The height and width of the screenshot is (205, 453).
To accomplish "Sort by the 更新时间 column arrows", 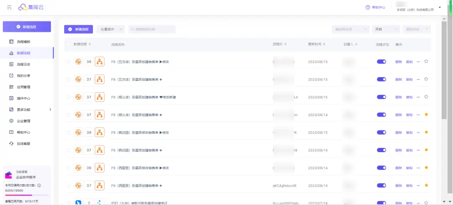I will pos(324,44).
